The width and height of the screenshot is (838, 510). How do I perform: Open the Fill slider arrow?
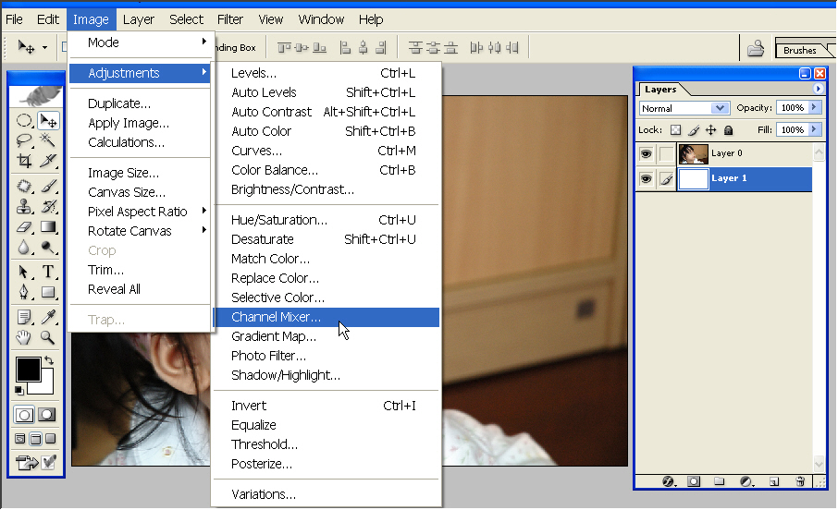click(x=815, y=129)
